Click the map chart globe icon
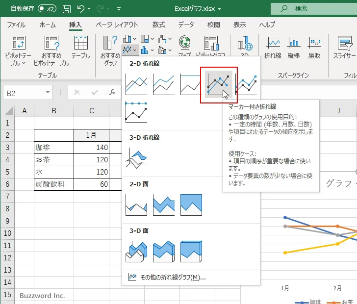 185,43
